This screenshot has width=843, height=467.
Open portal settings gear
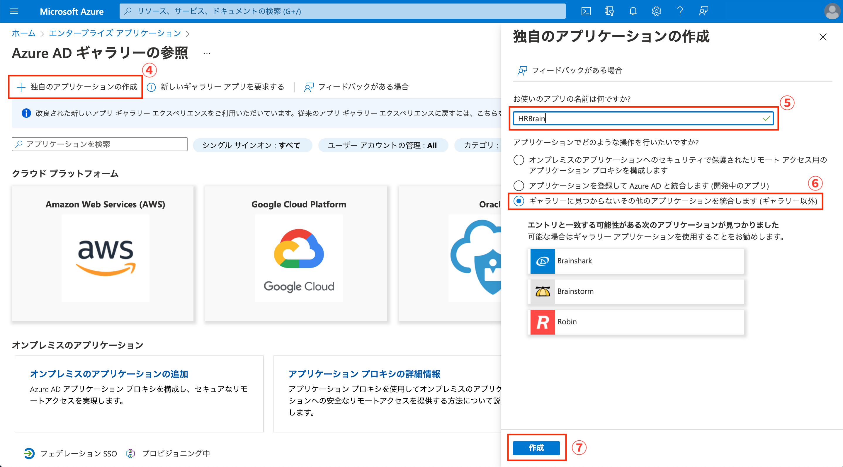coord(657,11)
